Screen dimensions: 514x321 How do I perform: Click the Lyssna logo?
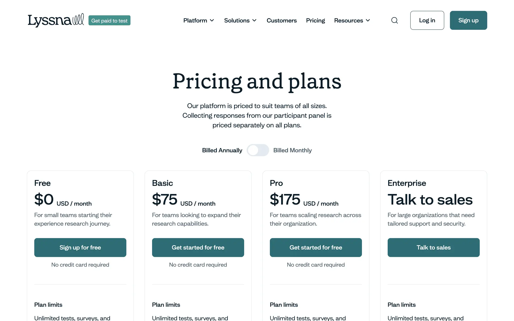[56, 20]
